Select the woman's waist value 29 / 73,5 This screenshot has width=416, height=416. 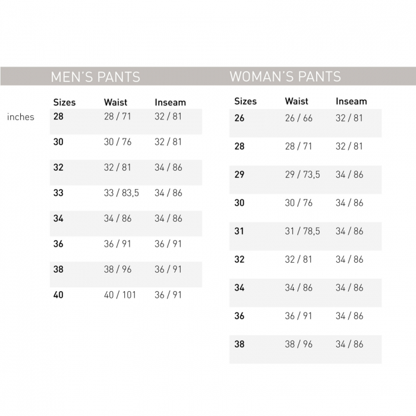[x=302, y=175]
